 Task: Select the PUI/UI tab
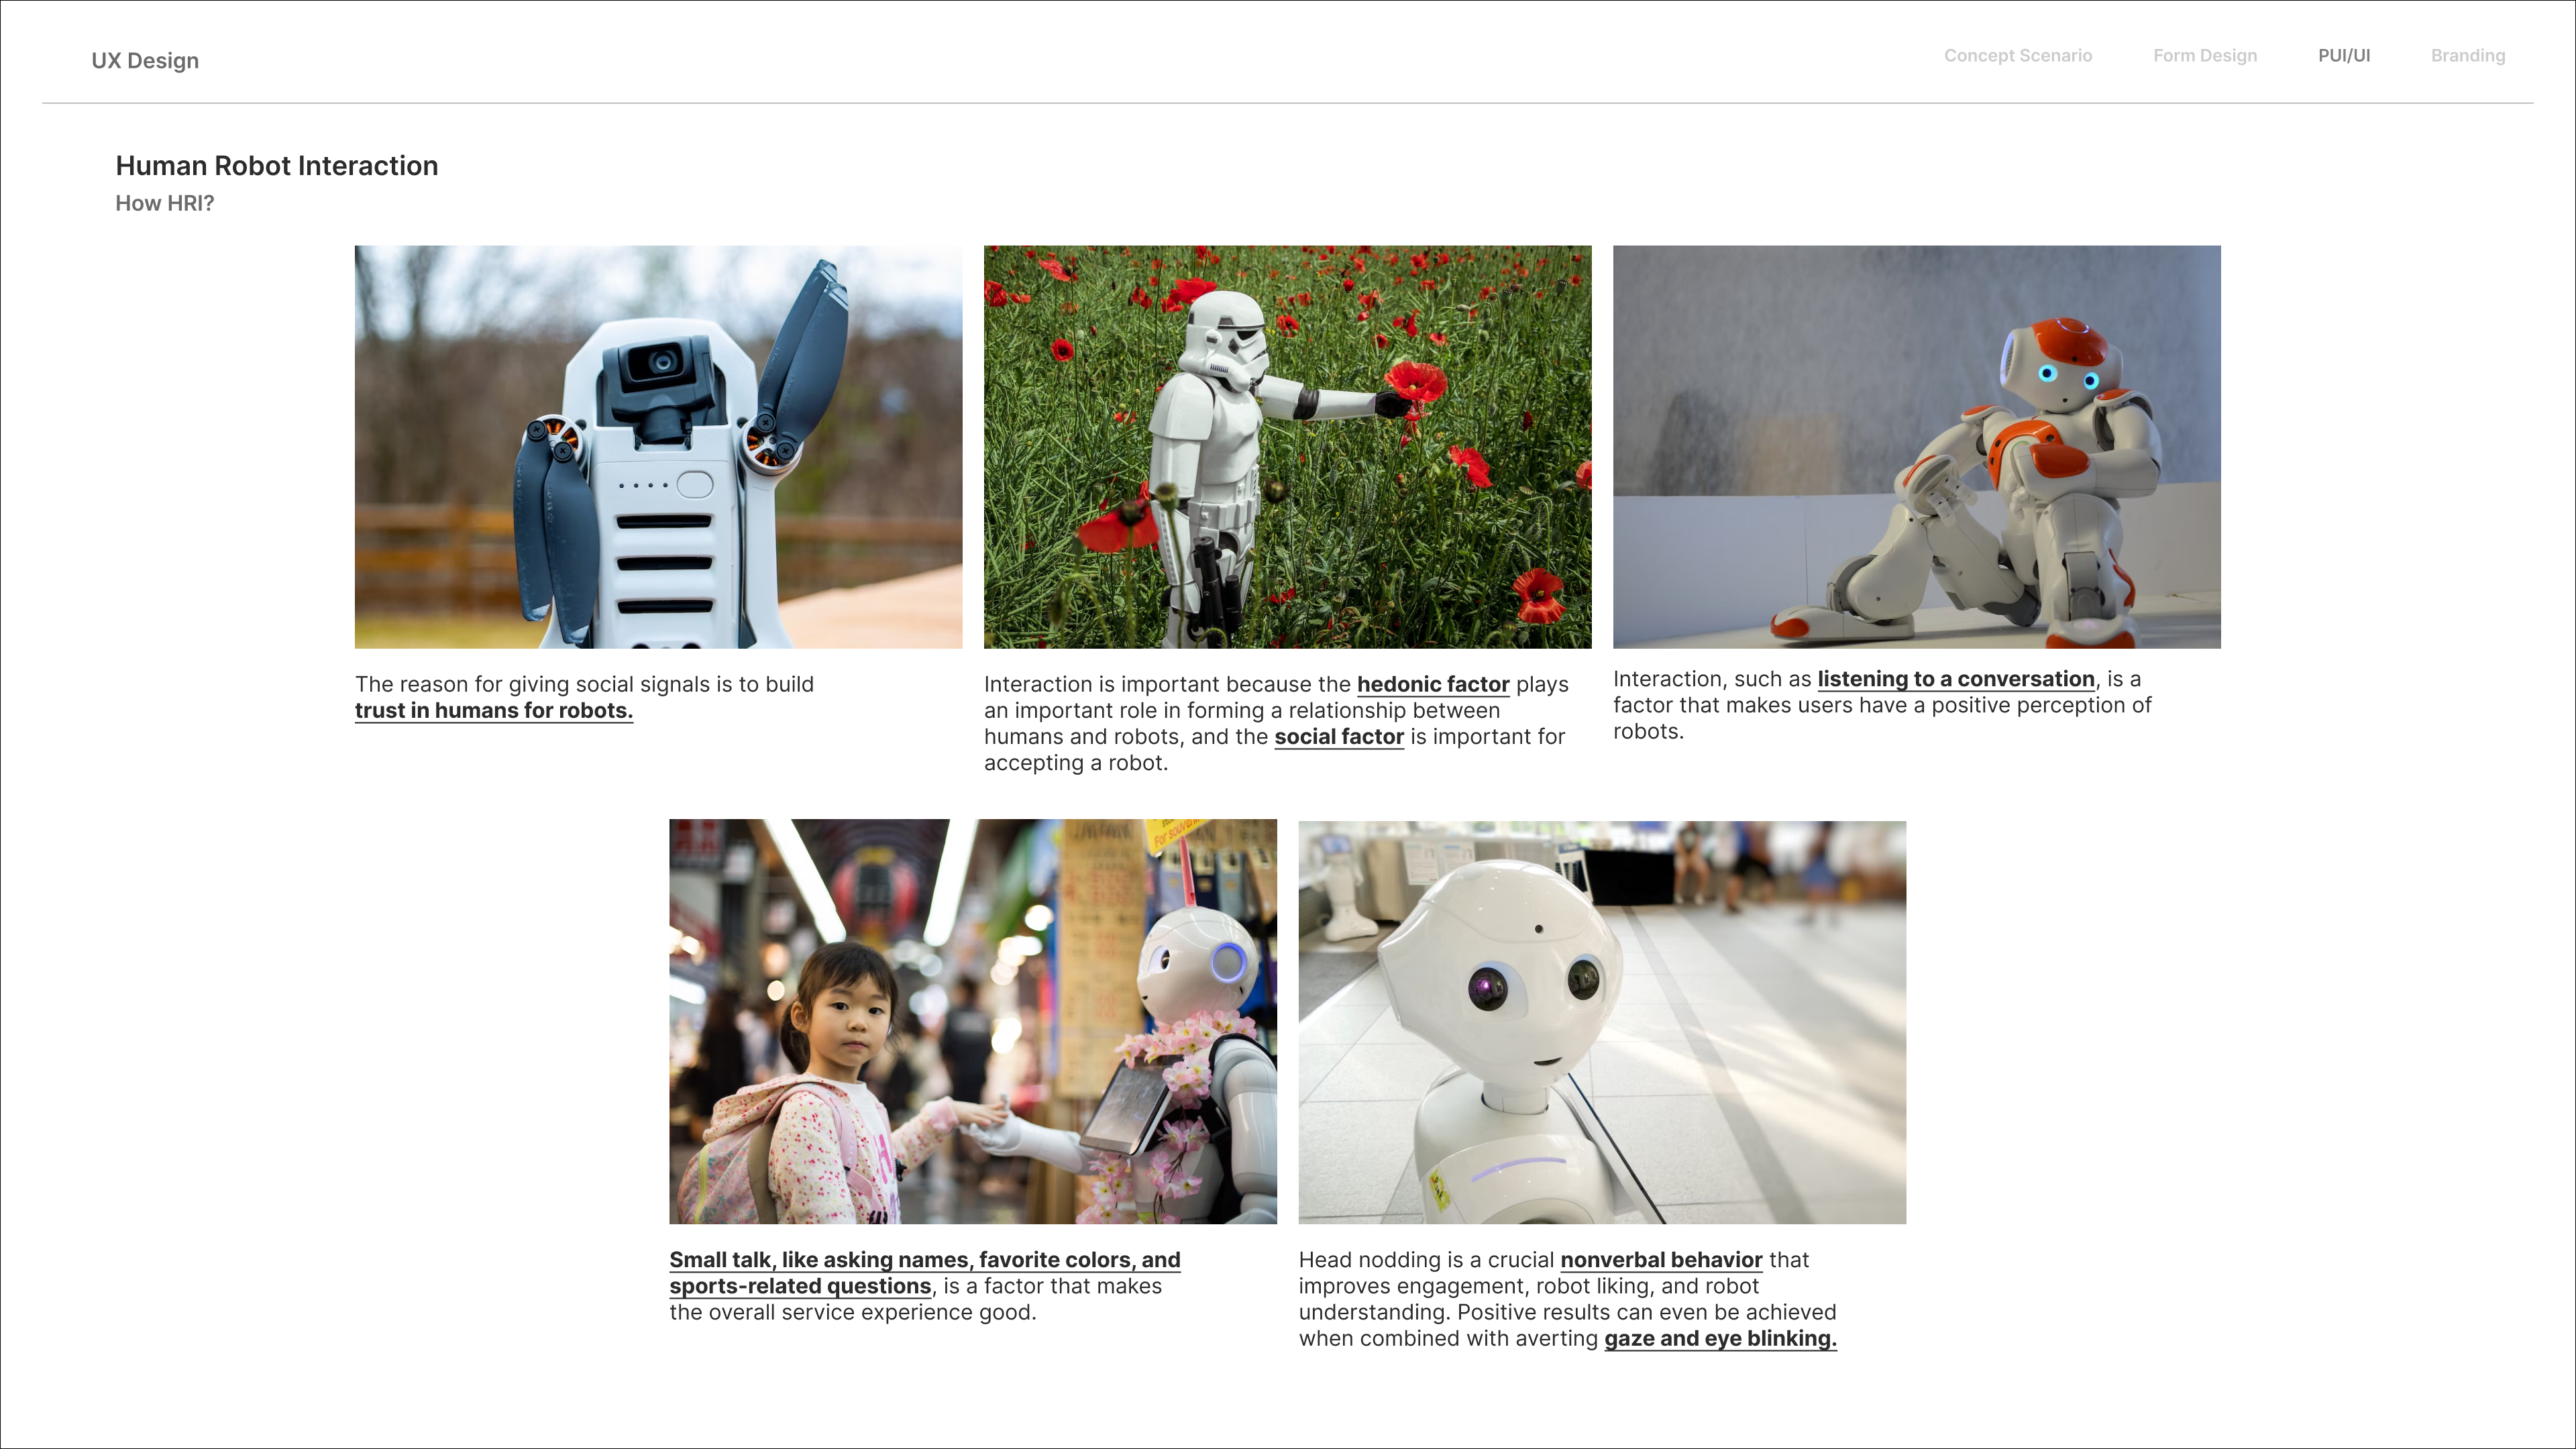point(2343,56)
